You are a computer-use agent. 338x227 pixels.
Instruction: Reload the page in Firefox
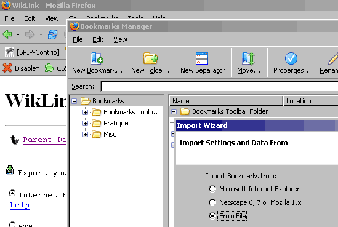(x=52, y=34)
